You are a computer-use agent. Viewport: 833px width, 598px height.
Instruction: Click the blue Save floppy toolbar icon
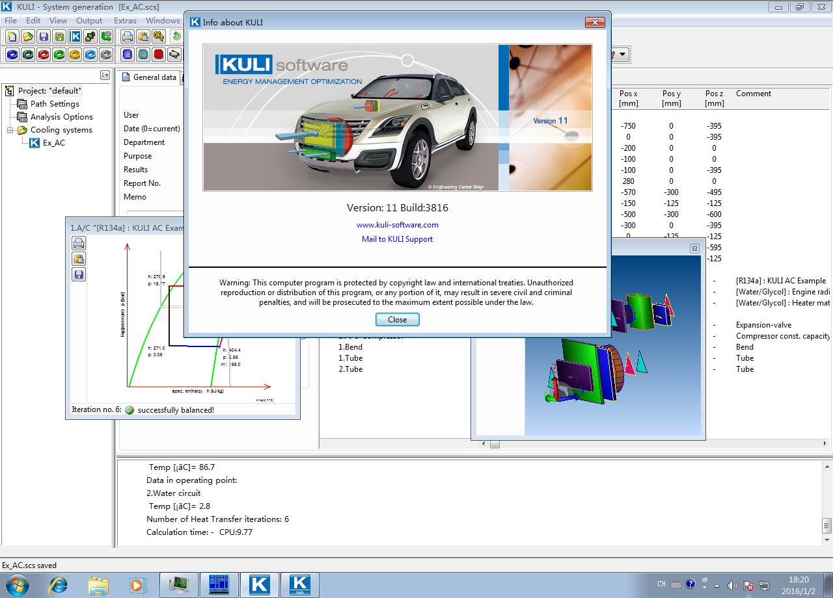[44, 36]
